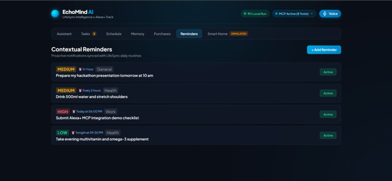Click MEDIUM priority tag on hackathon reminder
Screen dimensions: 392x181
(66, 69)
